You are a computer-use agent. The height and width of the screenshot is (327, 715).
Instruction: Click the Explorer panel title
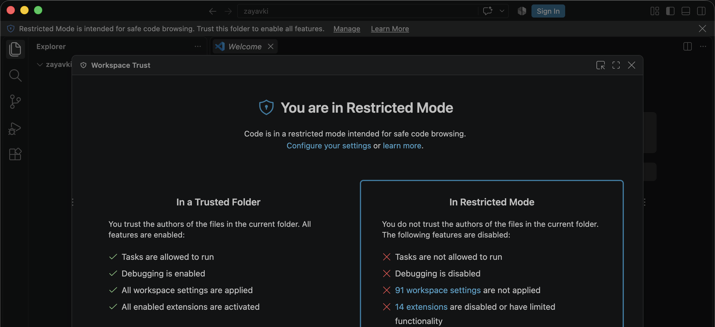click(51, 46)
